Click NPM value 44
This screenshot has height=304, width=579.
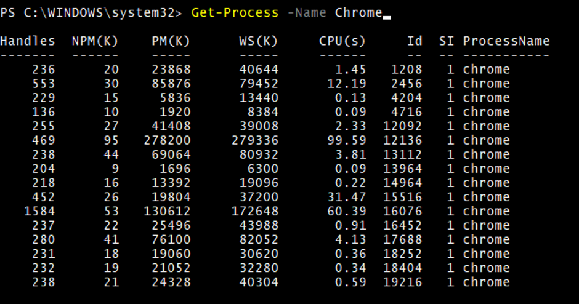tap(111, 154)
